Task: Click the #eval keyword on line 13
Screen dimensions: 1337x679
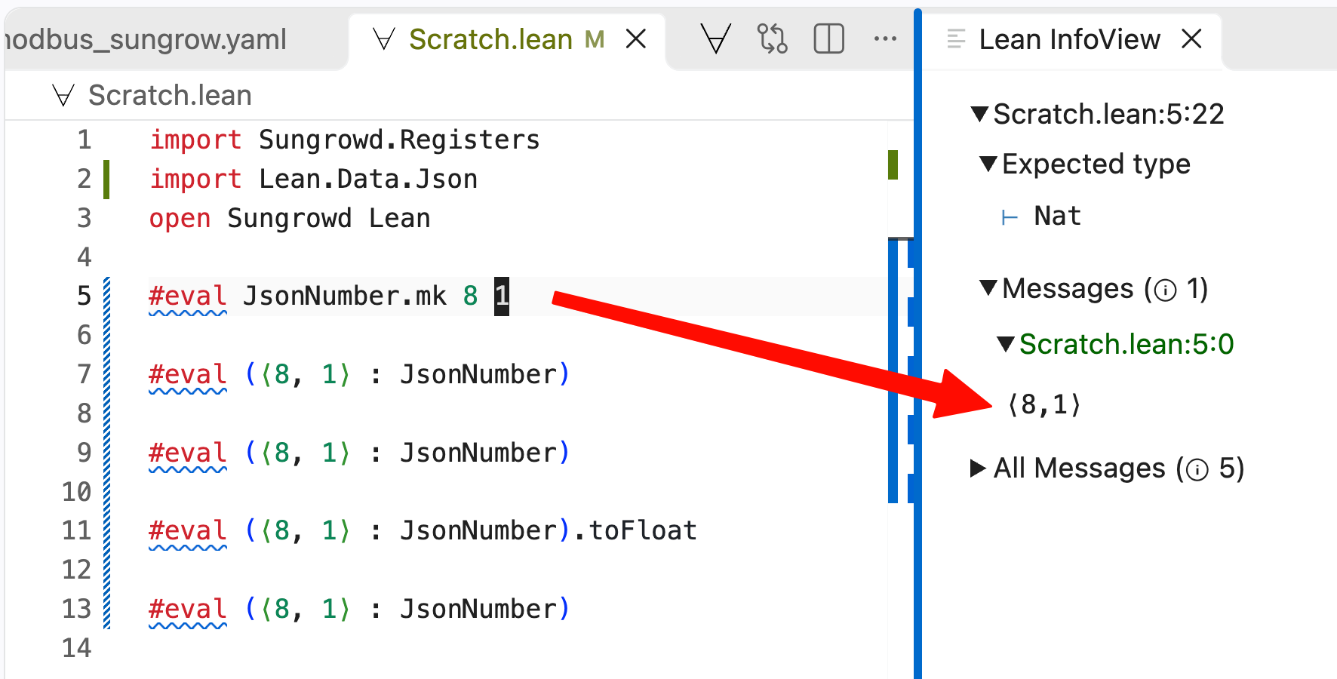Action: [188, 609]
